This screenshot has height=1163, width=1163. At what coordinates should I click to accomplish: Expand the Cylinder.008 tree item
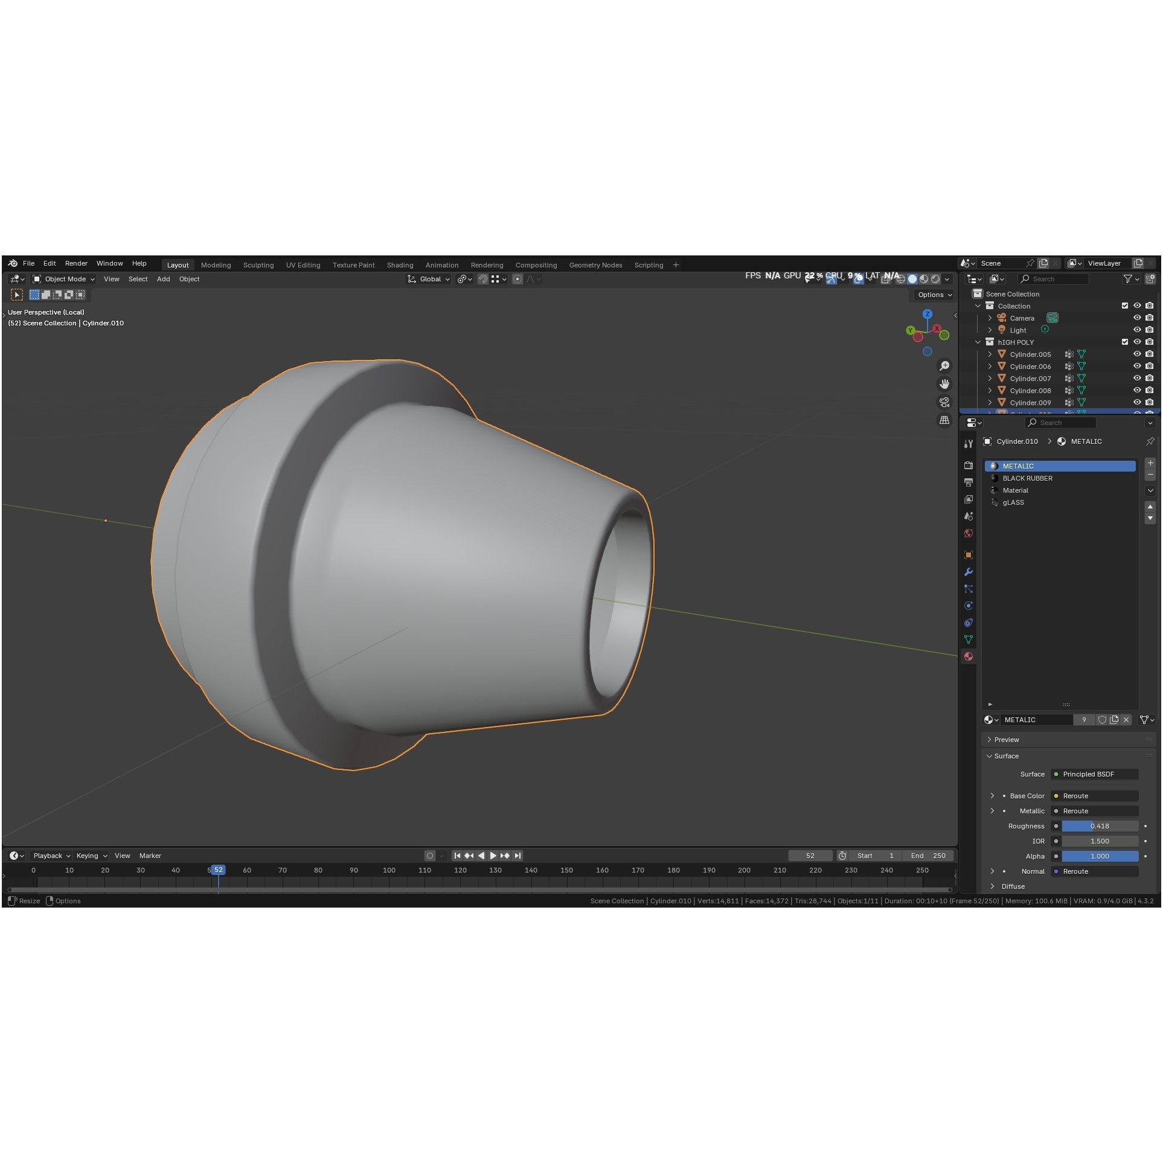pyautogui.click(x=990, y=391)
